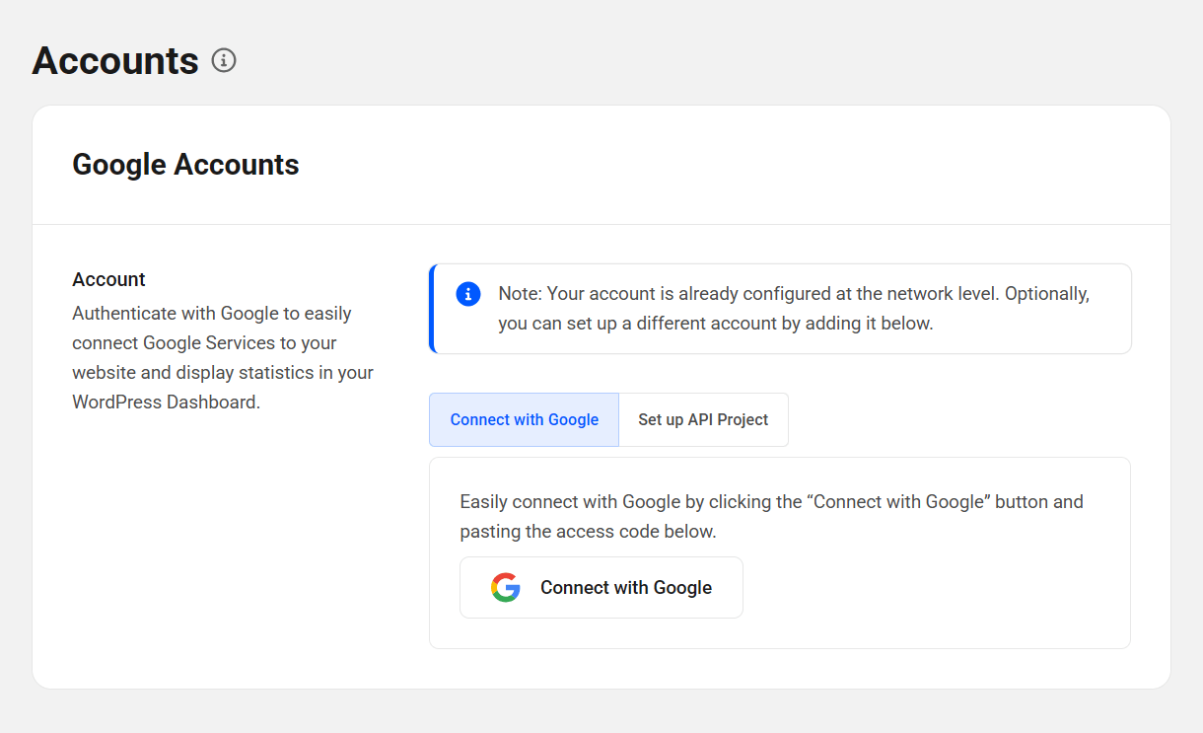Viewport: 1203px width, 733px height.
Task: Switch to the Set up API Project tab
Action: [703, 419]
